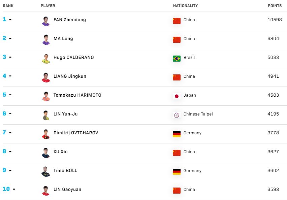Click XU Xin's player name
Screen dimensions: 287x200
60,152
